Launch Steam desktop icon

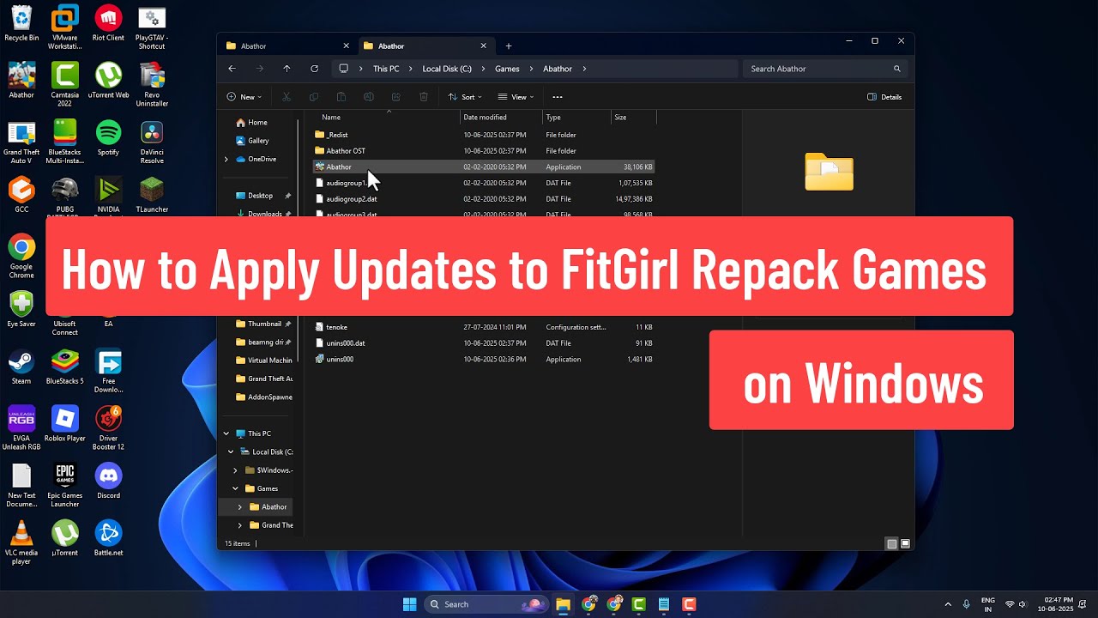point(21,367)
